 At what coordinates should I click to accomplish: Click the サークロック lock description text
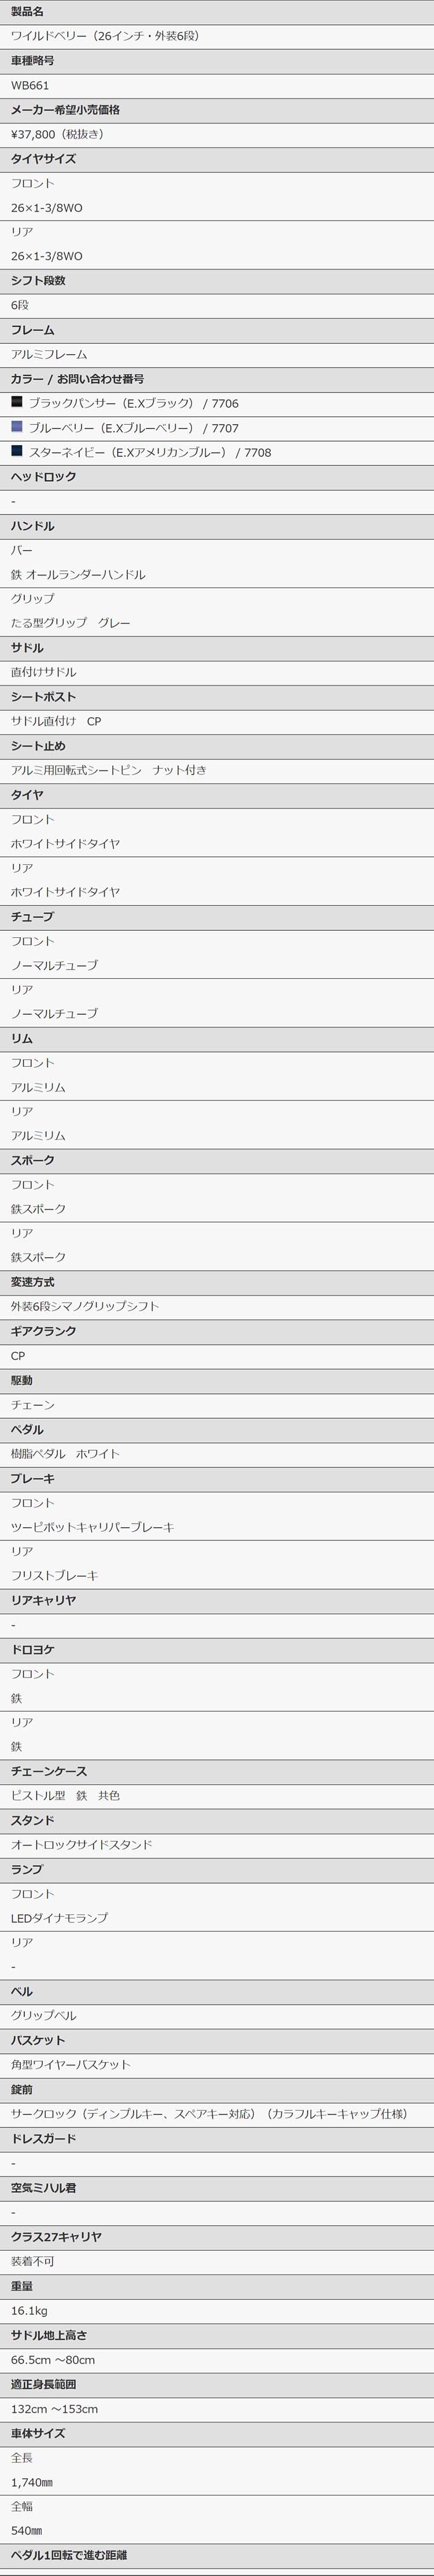(209, 2113)
